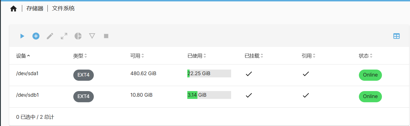The height and width of the screenshot is (126, 410).
Task: Open the 文件系统 breadcrumb
Action: (x=63, y=9)
